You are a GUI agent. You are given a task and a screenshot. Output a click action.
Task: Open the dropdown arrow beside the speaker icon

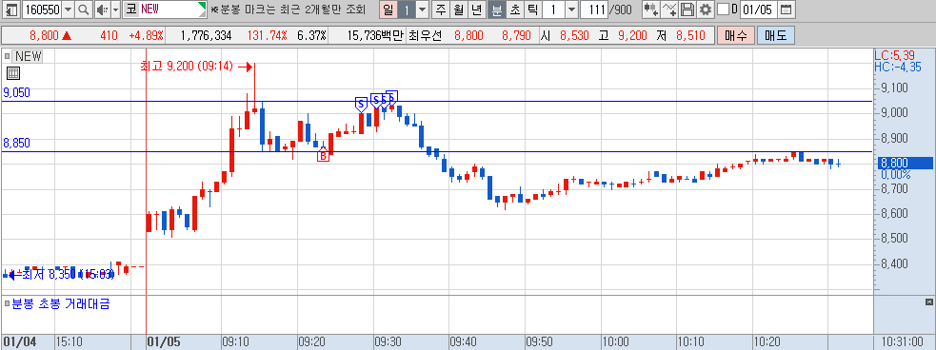(115, 10)
